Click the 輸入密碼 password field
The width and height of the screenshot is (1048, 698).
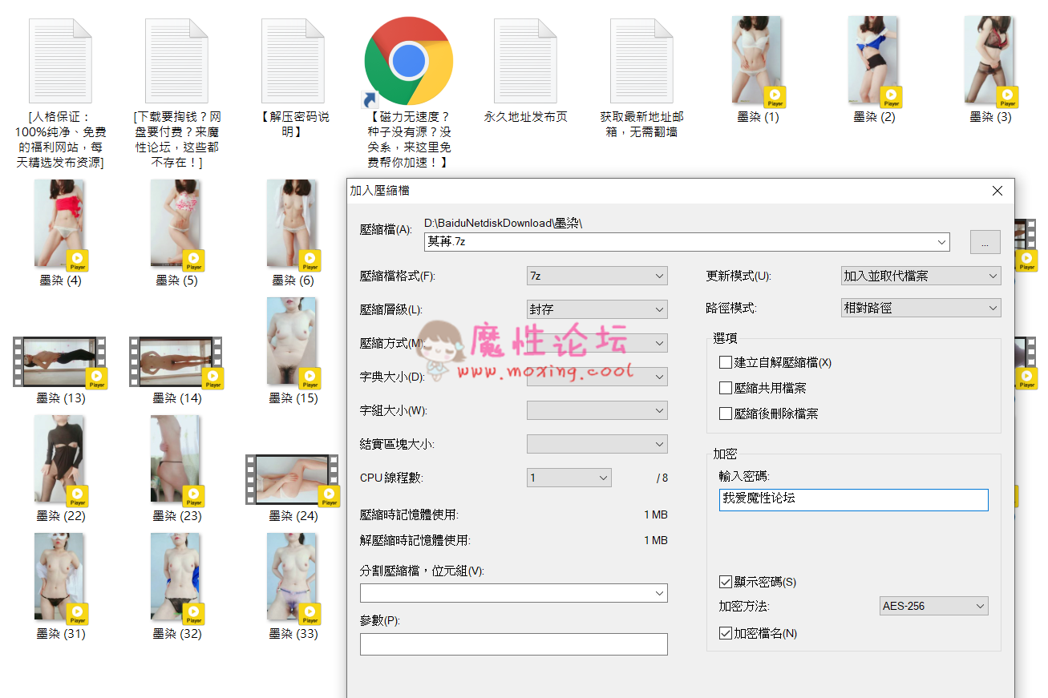pyautogui.click(x=854, y=500)
